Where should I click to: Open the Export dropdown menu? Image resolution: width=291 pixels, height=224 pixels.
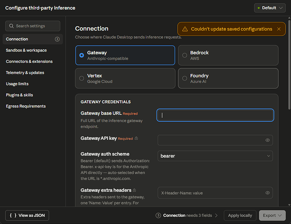click(272, 215)
